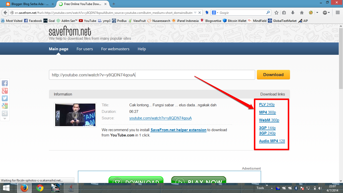Click the Windows Start button
This screenshot has height=193, width=343.
(6, 188)
